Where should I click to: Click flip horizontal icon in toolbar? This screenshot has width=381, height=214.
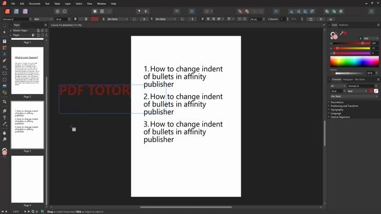point(291,11)
